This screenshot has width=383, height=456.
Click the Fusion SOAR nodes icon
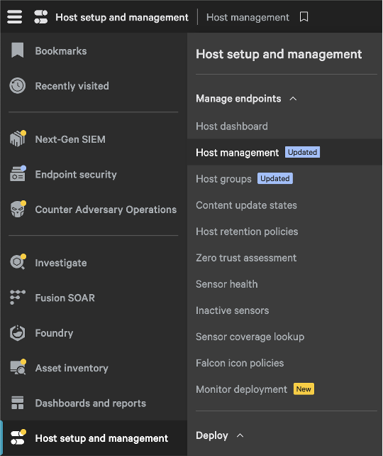(18, 297)
